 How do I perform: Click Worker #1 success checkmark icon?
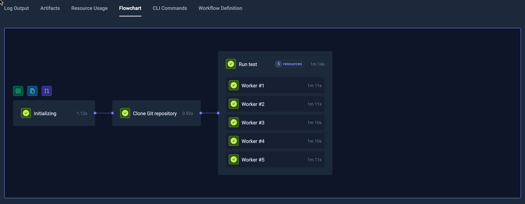tap(234, 86)
